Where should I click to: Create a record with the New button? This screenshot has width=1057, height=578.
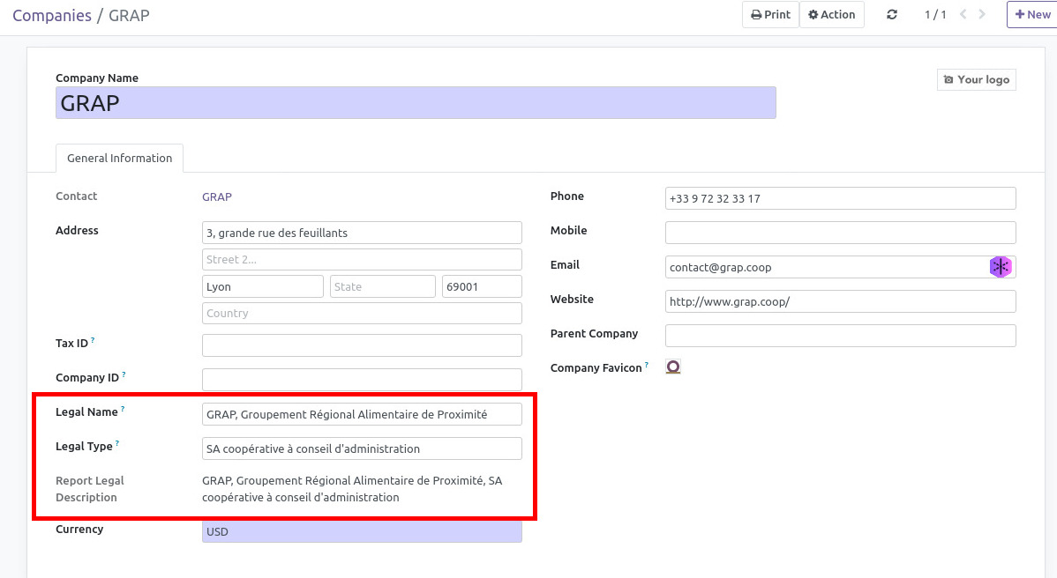1031,14
